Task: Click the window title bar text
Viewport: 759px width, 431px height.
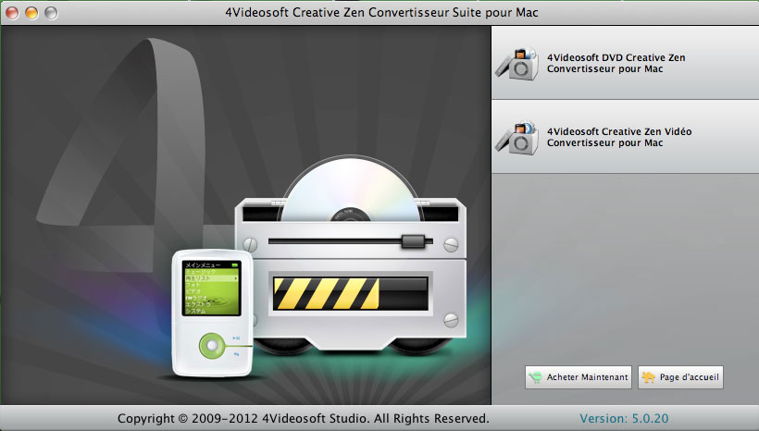Action: click(x=379, y=13)
